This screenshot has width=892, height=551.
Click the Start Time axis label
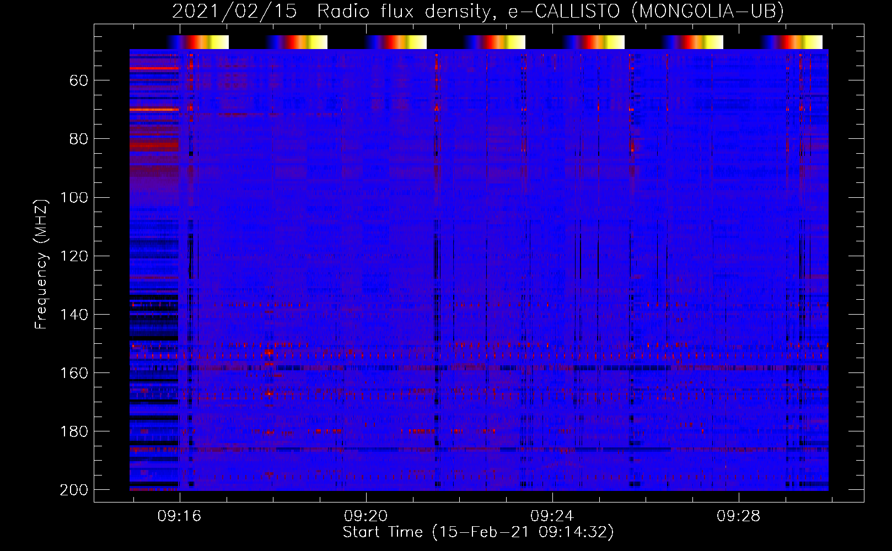(478, 532)
